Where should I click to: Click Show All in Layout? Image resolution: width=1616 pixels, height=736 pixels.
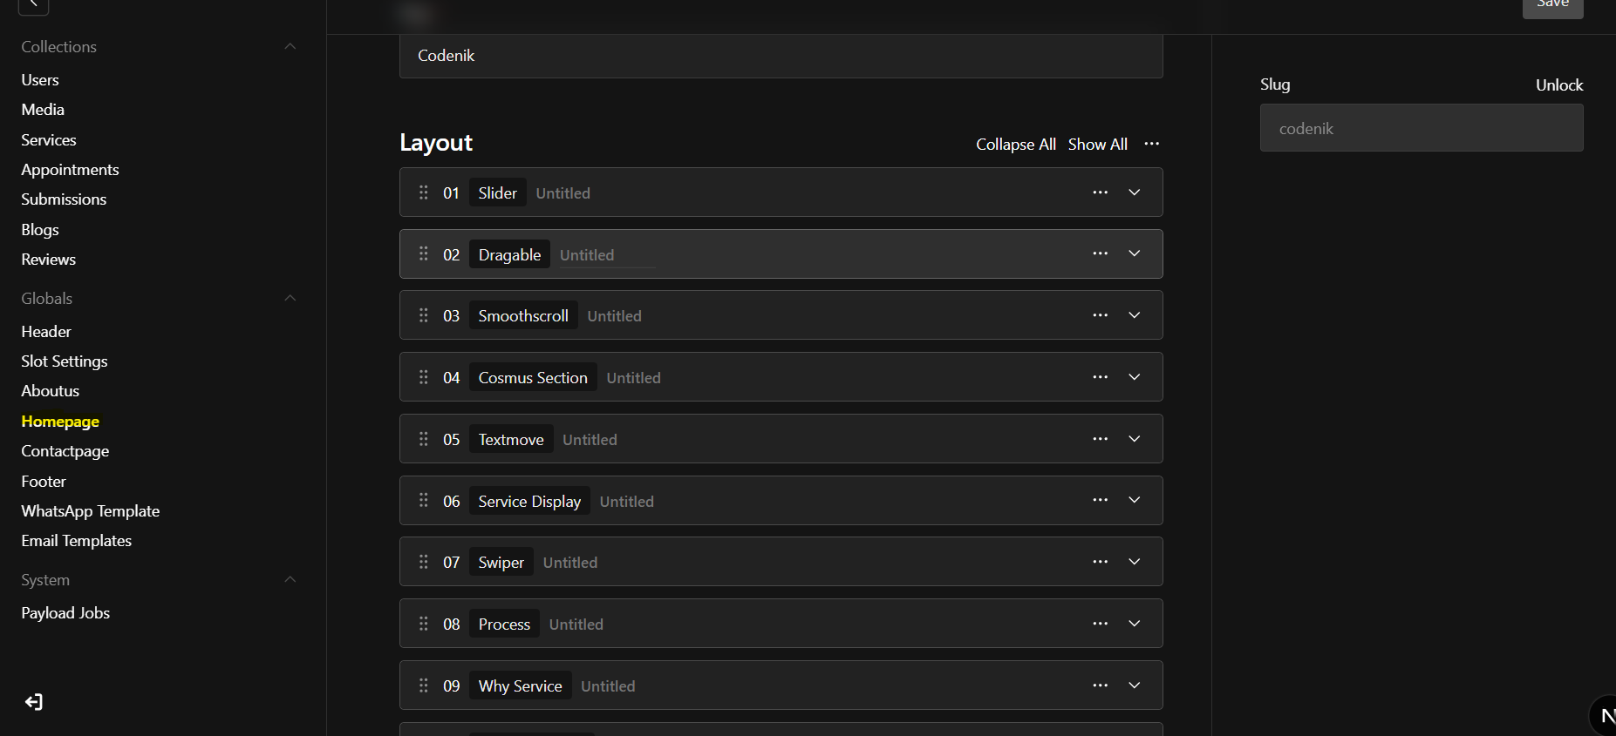1097,145
